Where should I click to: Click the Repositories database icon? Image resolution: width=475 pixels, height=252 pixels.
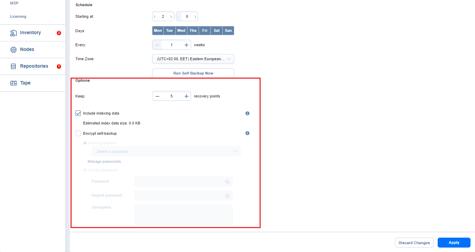(13, 66)
